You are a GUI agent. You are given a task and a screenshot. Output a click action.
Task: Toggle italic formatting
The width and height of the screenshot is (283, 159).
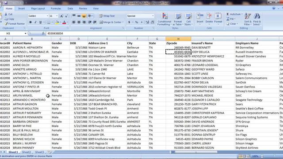point(35,22)
